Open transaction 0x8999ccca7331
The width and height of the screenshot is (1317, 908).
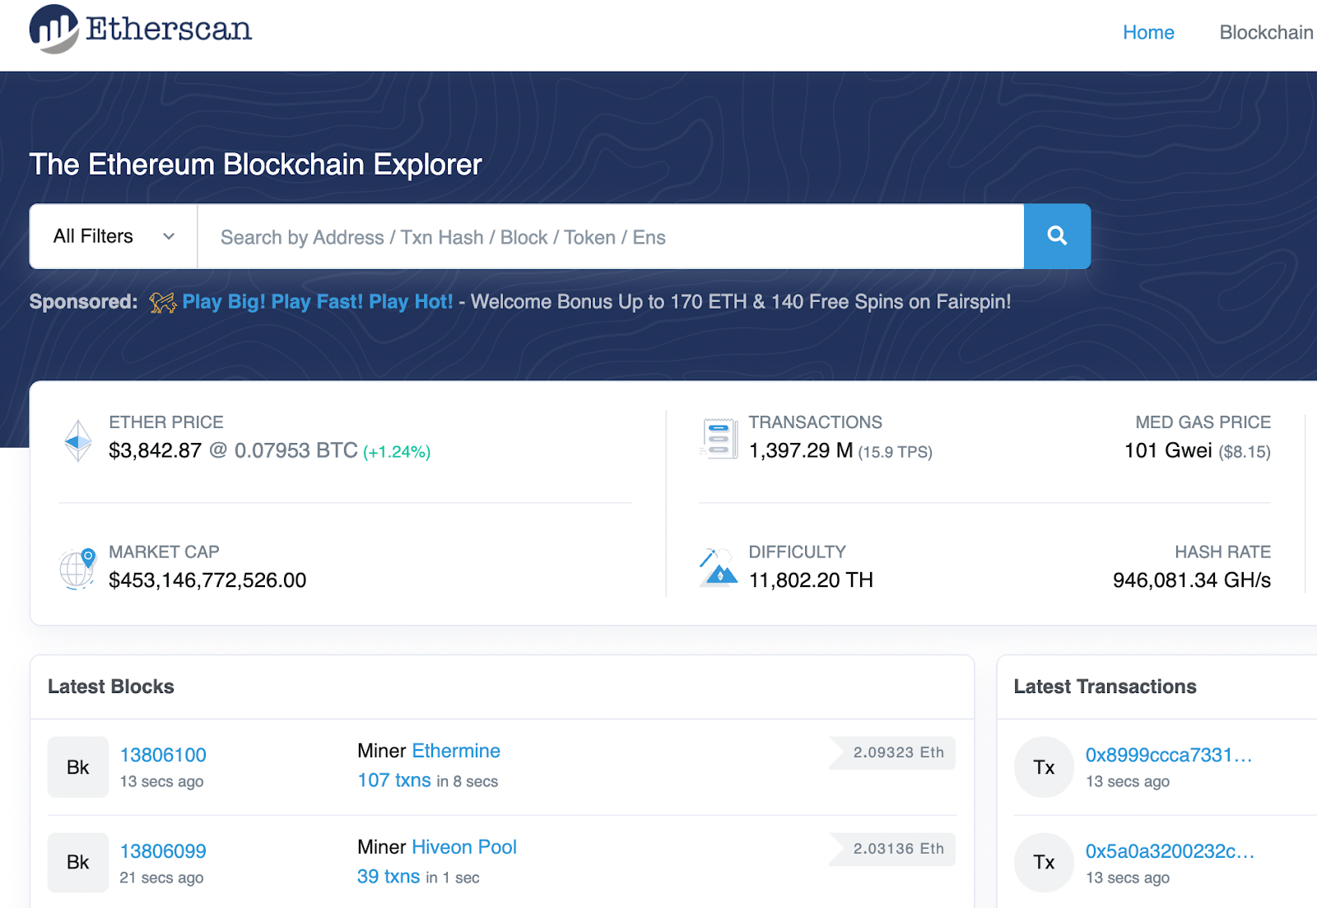1169,755
